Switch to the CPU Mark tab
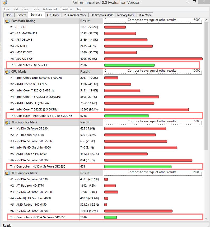Viewport: 210px width, 227px height. 53,15
